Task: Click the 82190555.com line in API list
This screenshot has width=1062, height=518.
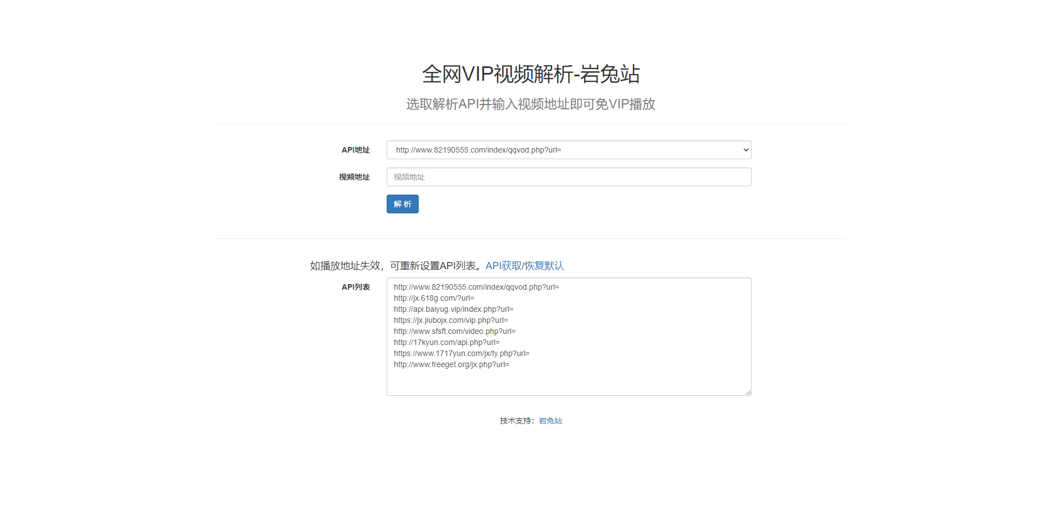Action: point(476,287)
